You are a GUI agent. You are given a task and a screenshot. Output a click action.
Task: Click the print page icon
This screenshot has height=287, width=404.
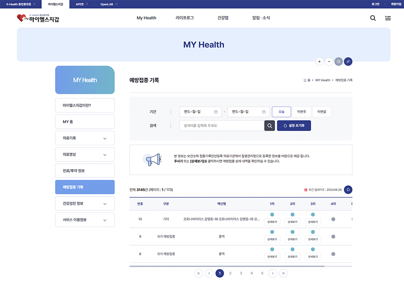(x=338, y=61)
